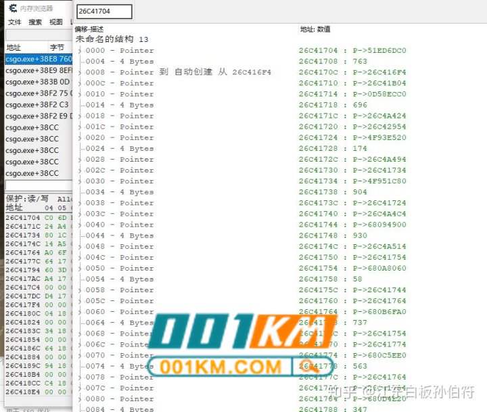The width and height of the screenshot is (487, 412).
Task: Click hex dump row 26C418E4
Action: (x=39, y=392)
